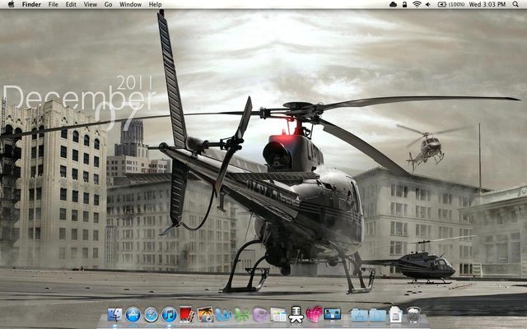Open the white documents stack in dock

[x=395, y=314]
